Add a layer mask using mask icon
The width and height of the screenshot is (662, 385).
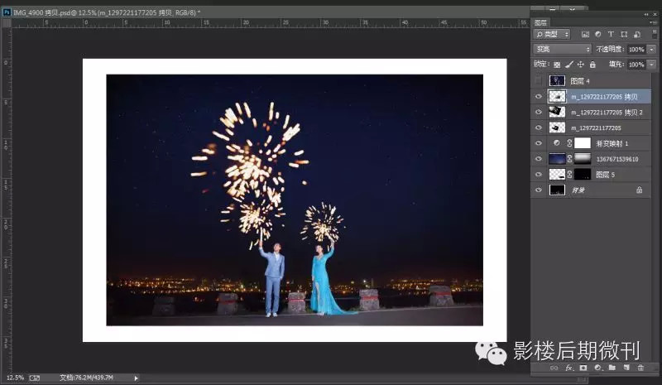click(583, 368)
